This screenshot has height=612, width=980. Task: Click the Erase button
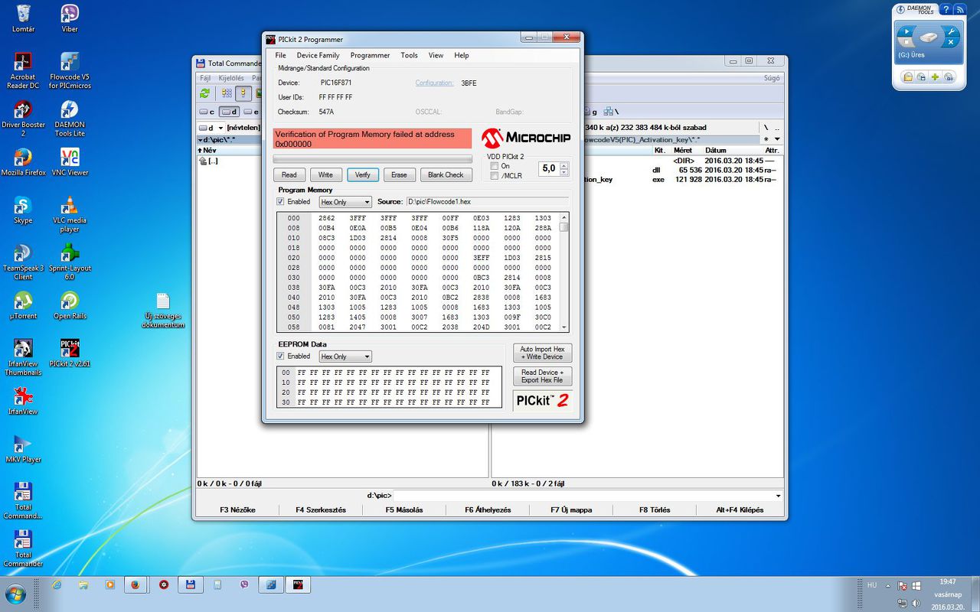(x=399, y=174)
